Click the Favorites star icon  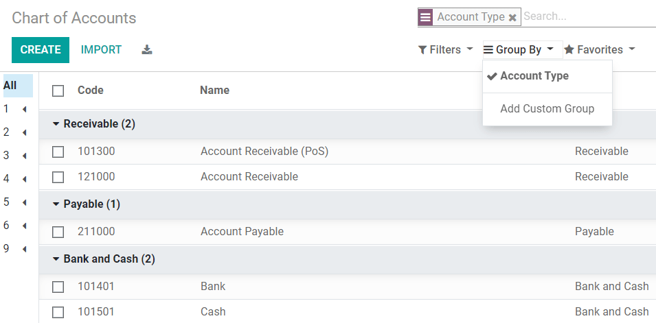pyautogui.click(x=569, y=50)
